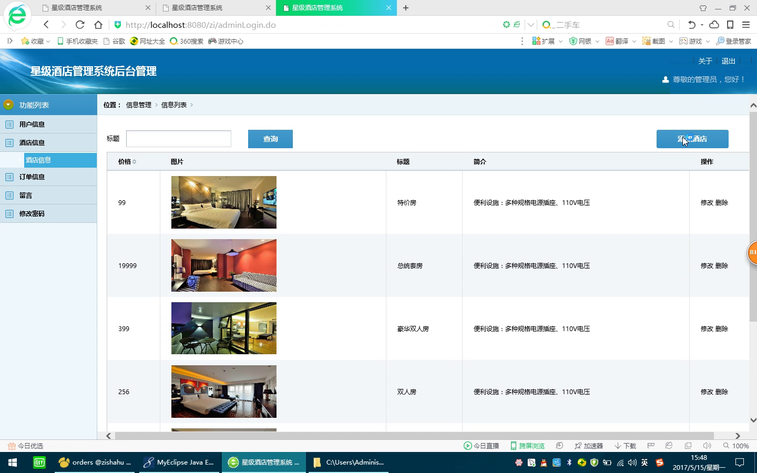Click horizontal scrollbar right arrow
Screen dimensions: 757x473
coord(738,436)
